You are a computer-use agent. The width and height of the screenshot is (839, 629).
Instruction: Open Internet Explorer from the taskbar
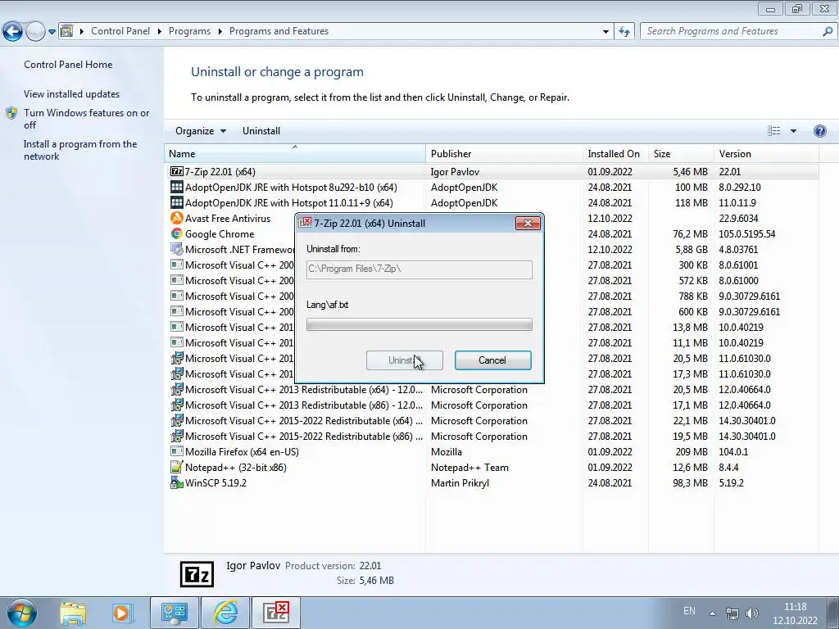(x=225, y=613)
